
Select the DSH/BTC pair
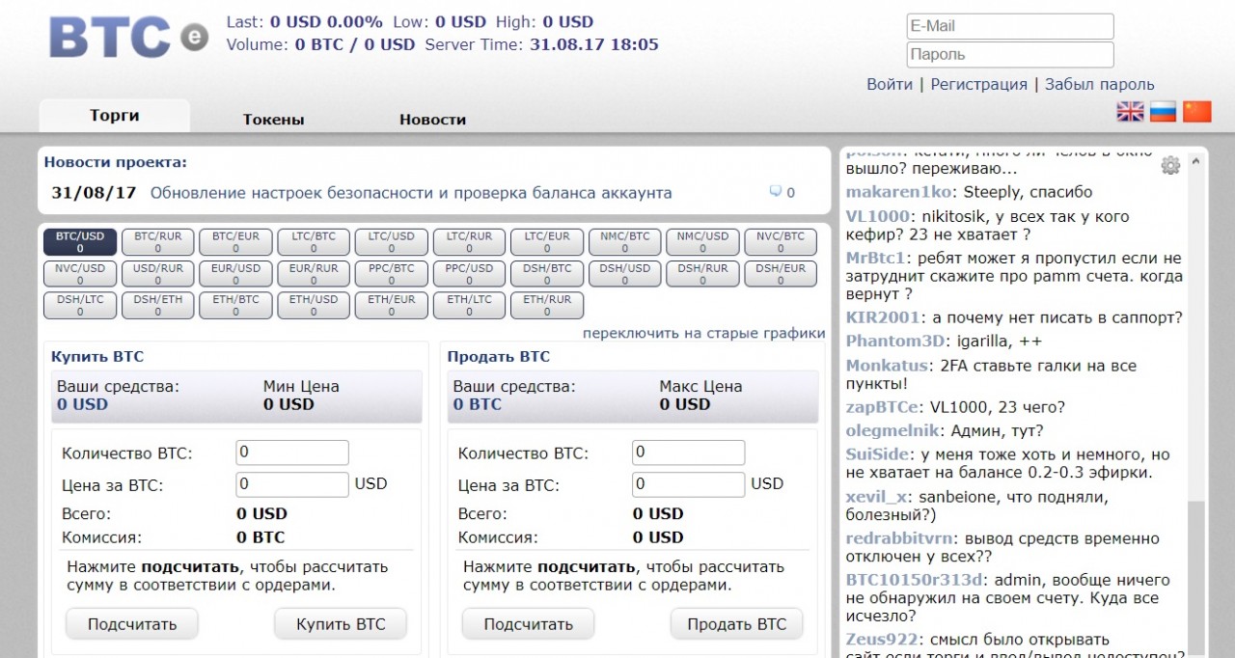click(547, 274)
